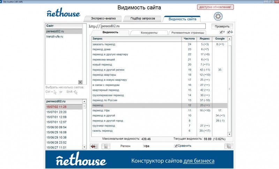Select query переезд в другой город

[160, 121]
